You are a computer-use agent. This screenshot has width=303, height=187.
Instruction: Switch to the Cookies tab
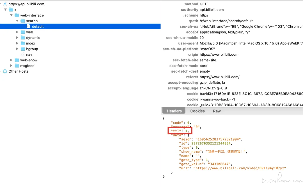(197, 111)
